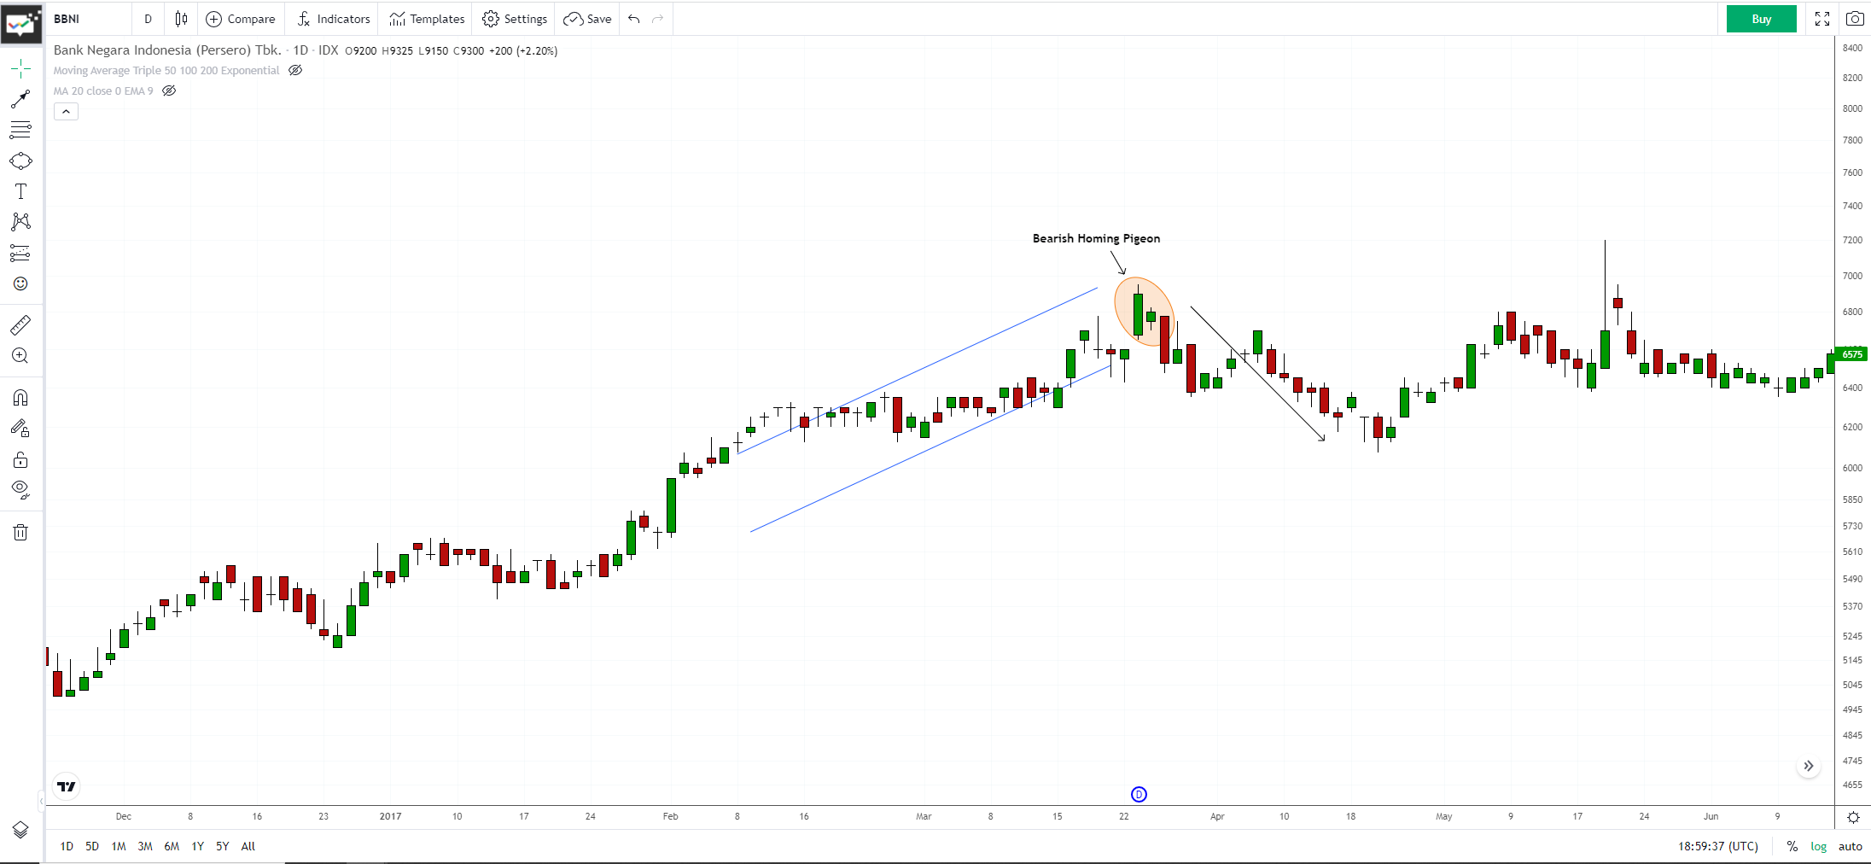
Task: Select the 1M time range
Action: pyautogui.click(x=119, y=846)
